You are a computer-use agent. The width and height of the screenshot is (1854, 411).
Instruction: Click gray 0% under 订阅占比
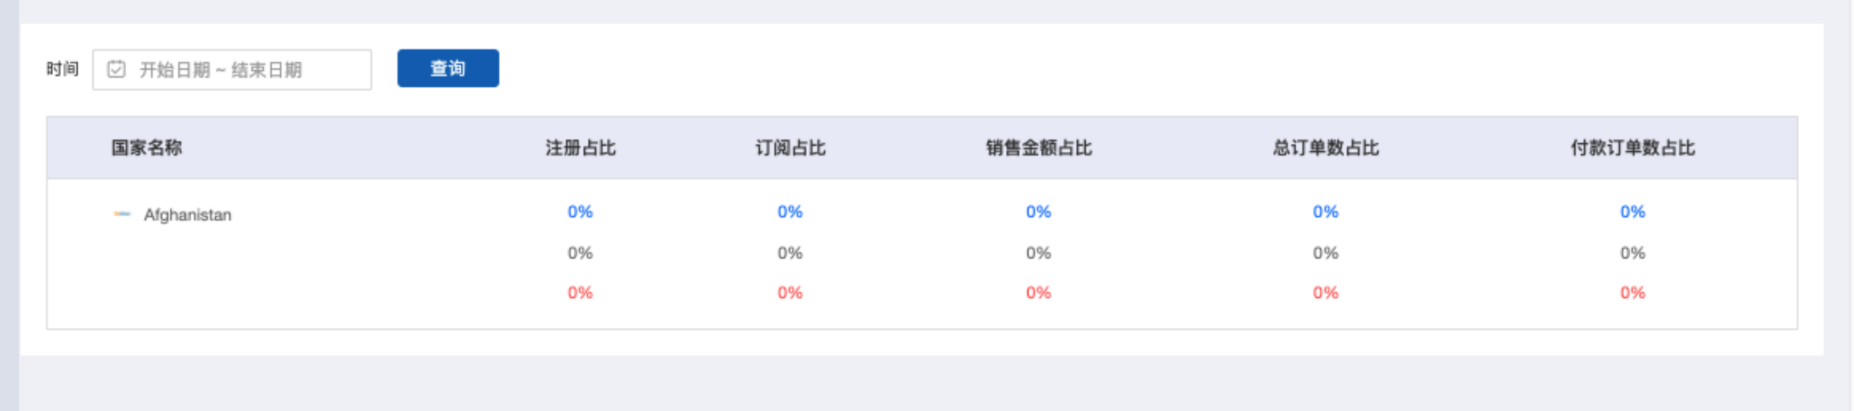point(790,253)
